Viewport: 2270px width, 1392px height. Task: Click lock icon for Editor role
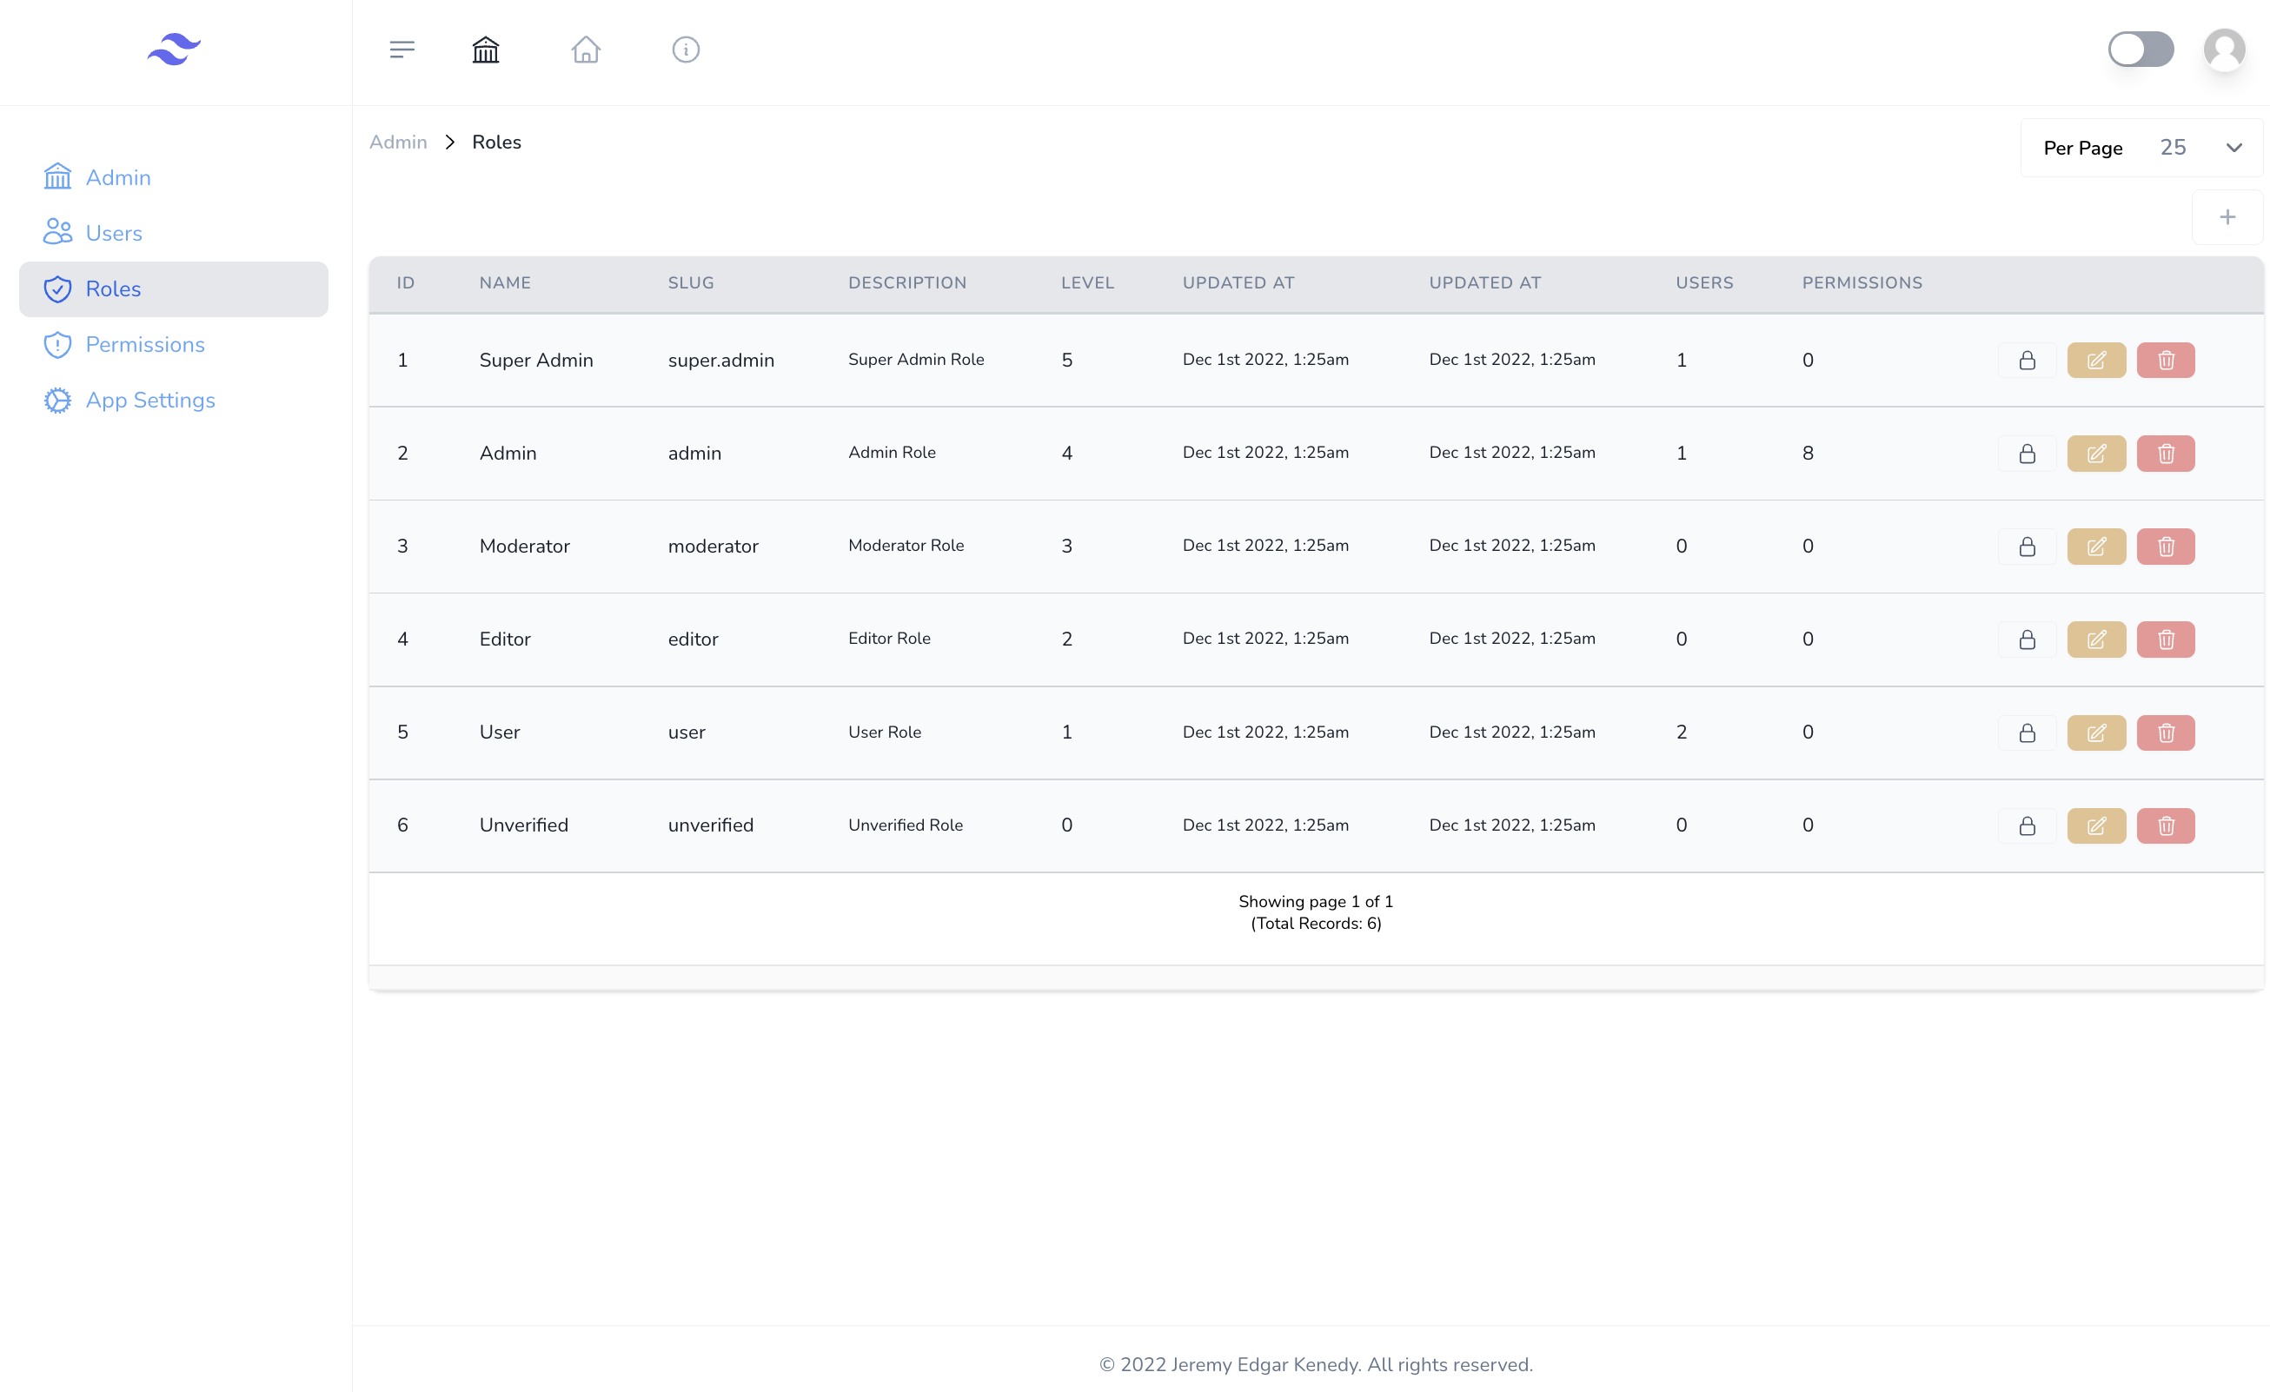click(x=2027, y=640)
